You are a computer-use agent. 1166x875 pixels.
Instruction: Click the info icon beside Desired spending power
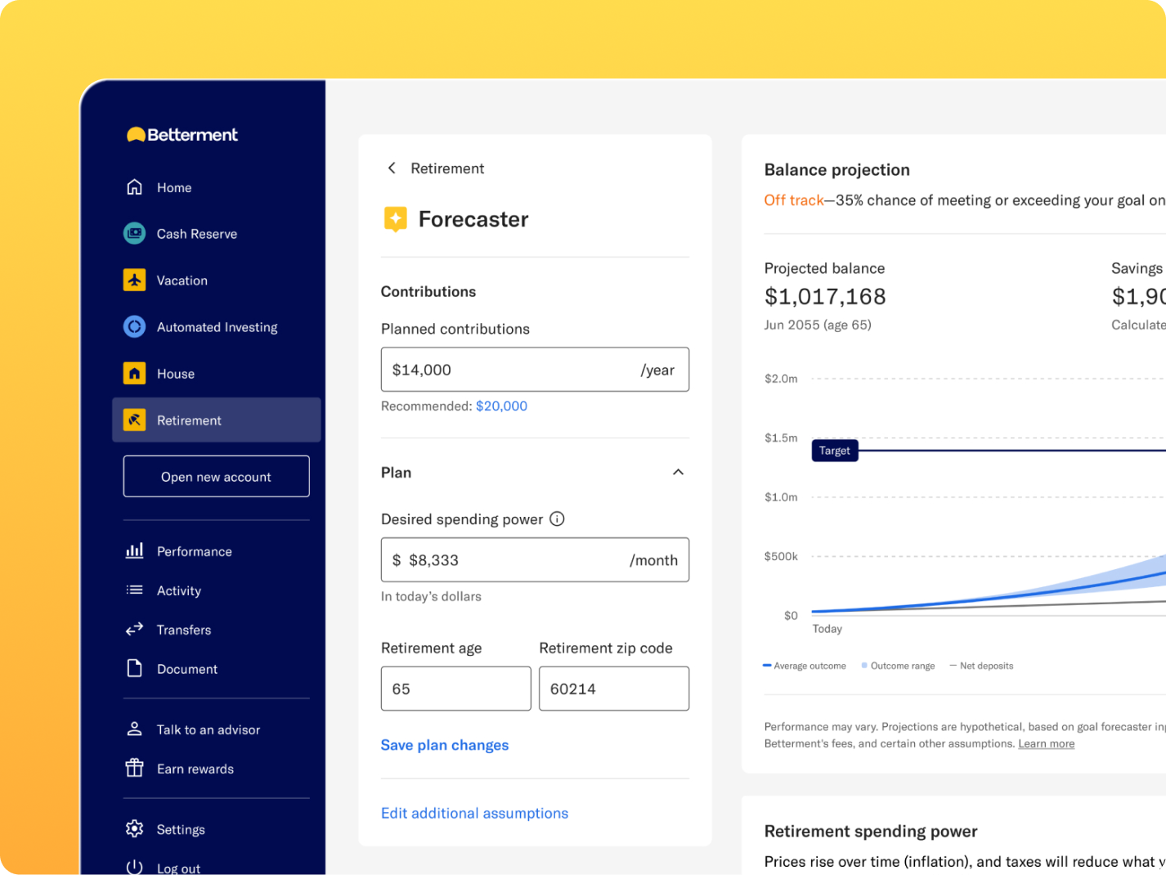[x=557, y=519]
